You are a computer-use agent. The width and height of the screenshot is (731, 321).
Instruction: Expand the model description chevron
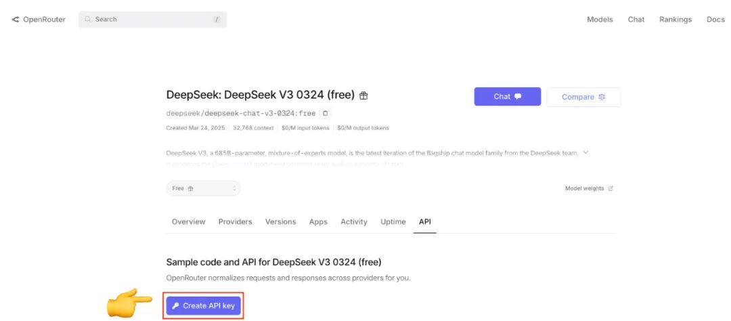click(x=586, y=152)
